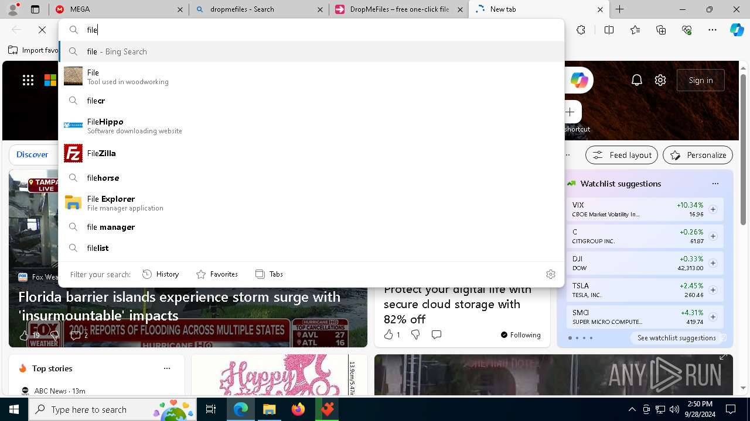Add SMCI to watchlist
The width and height of the screenshot is (750, 421).
pos(712,317)
